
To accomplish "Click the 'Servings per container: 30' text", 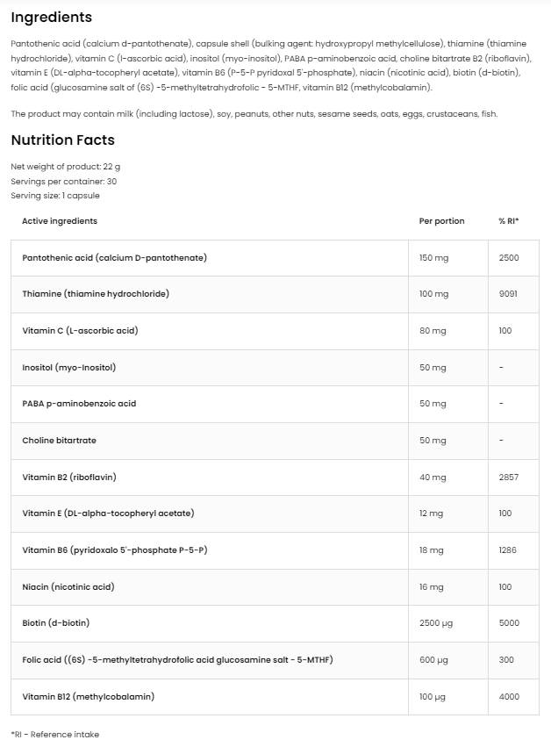I will [x=63, y=181].
